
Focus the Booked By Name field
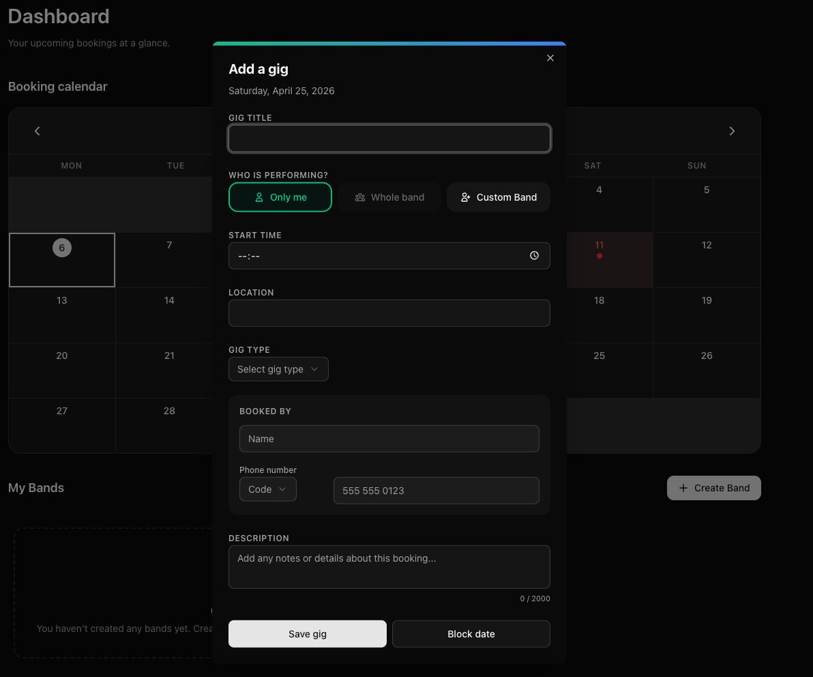[x=389, y=439]
